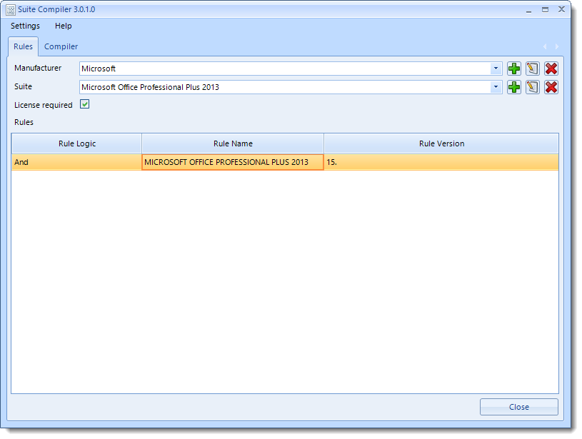Edit the Microsoft manufacturer entry

(533, 69)
